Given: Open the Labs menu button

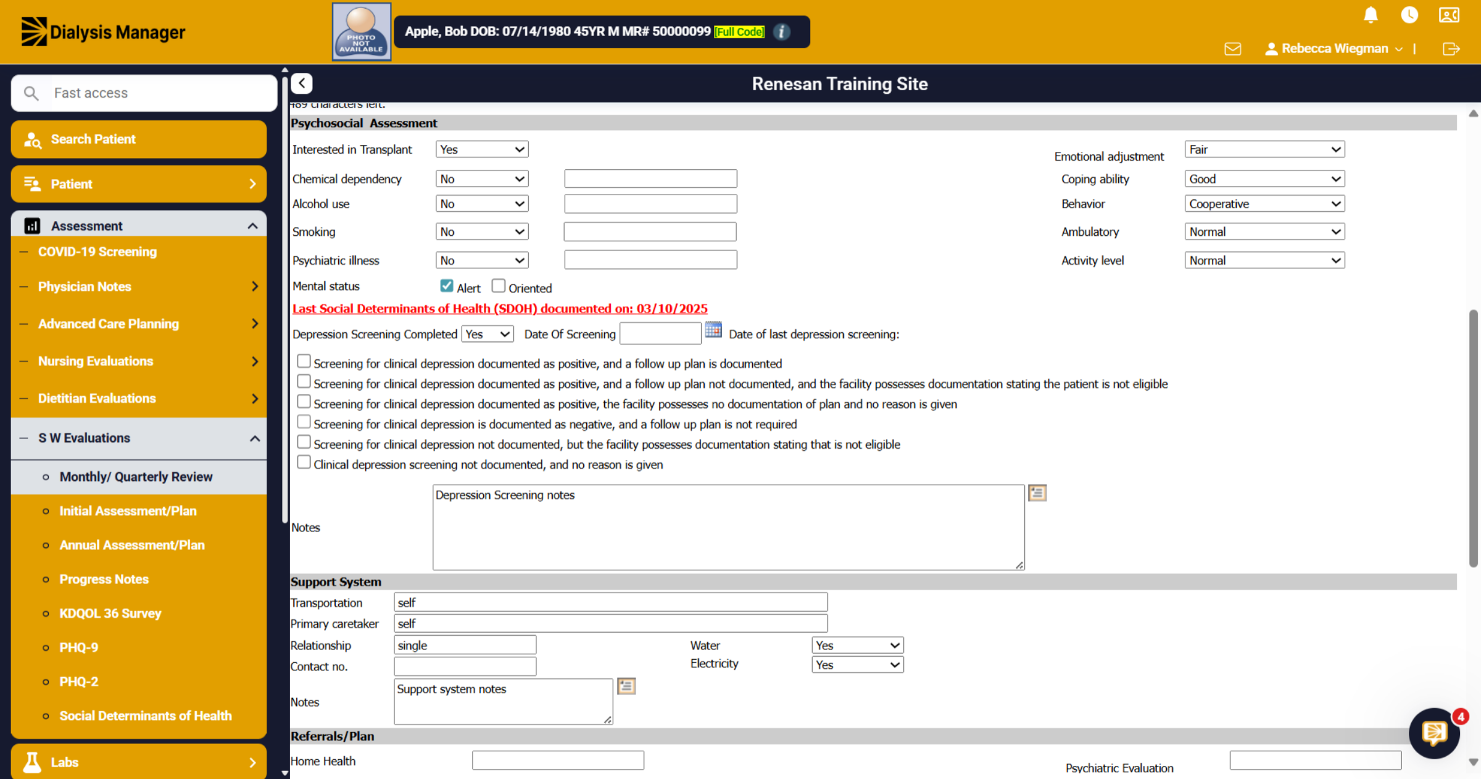Looking at the screenshot, I should (139, 762).
